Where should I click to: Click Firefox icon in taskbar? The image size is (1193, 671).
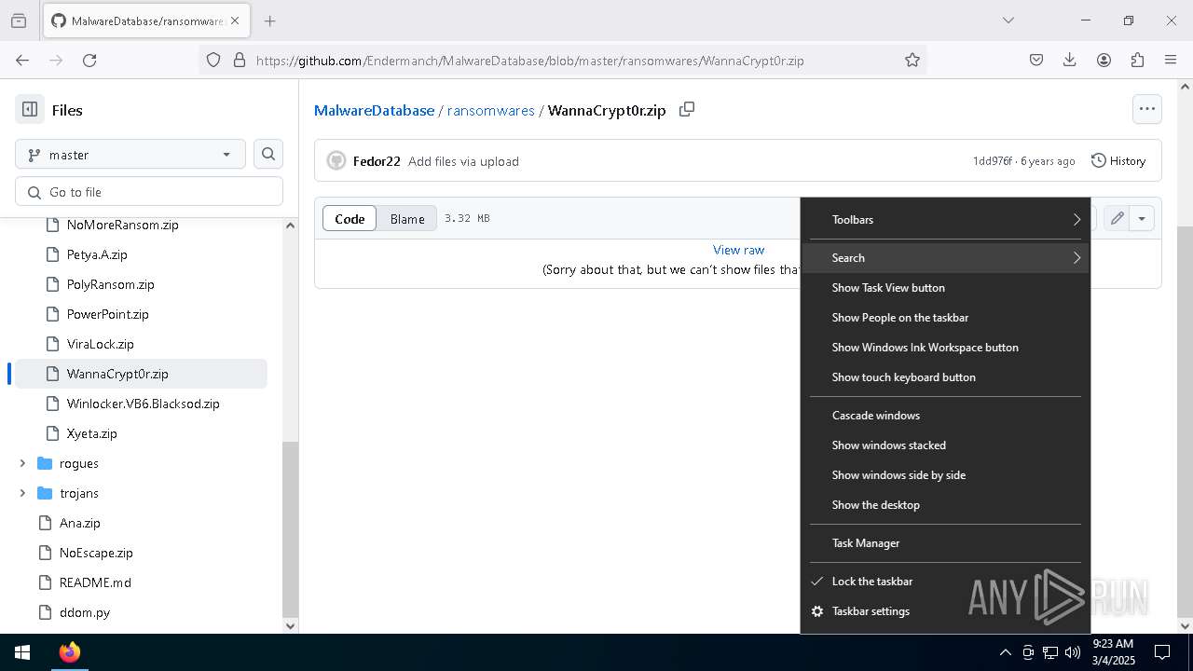[x=70, y=652]
